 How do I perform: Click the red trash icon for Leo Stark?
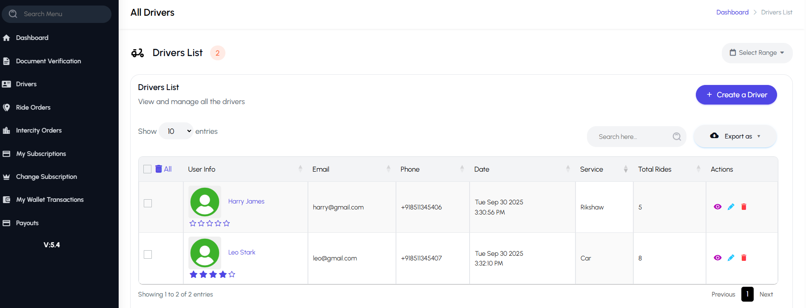pos(744,258)
